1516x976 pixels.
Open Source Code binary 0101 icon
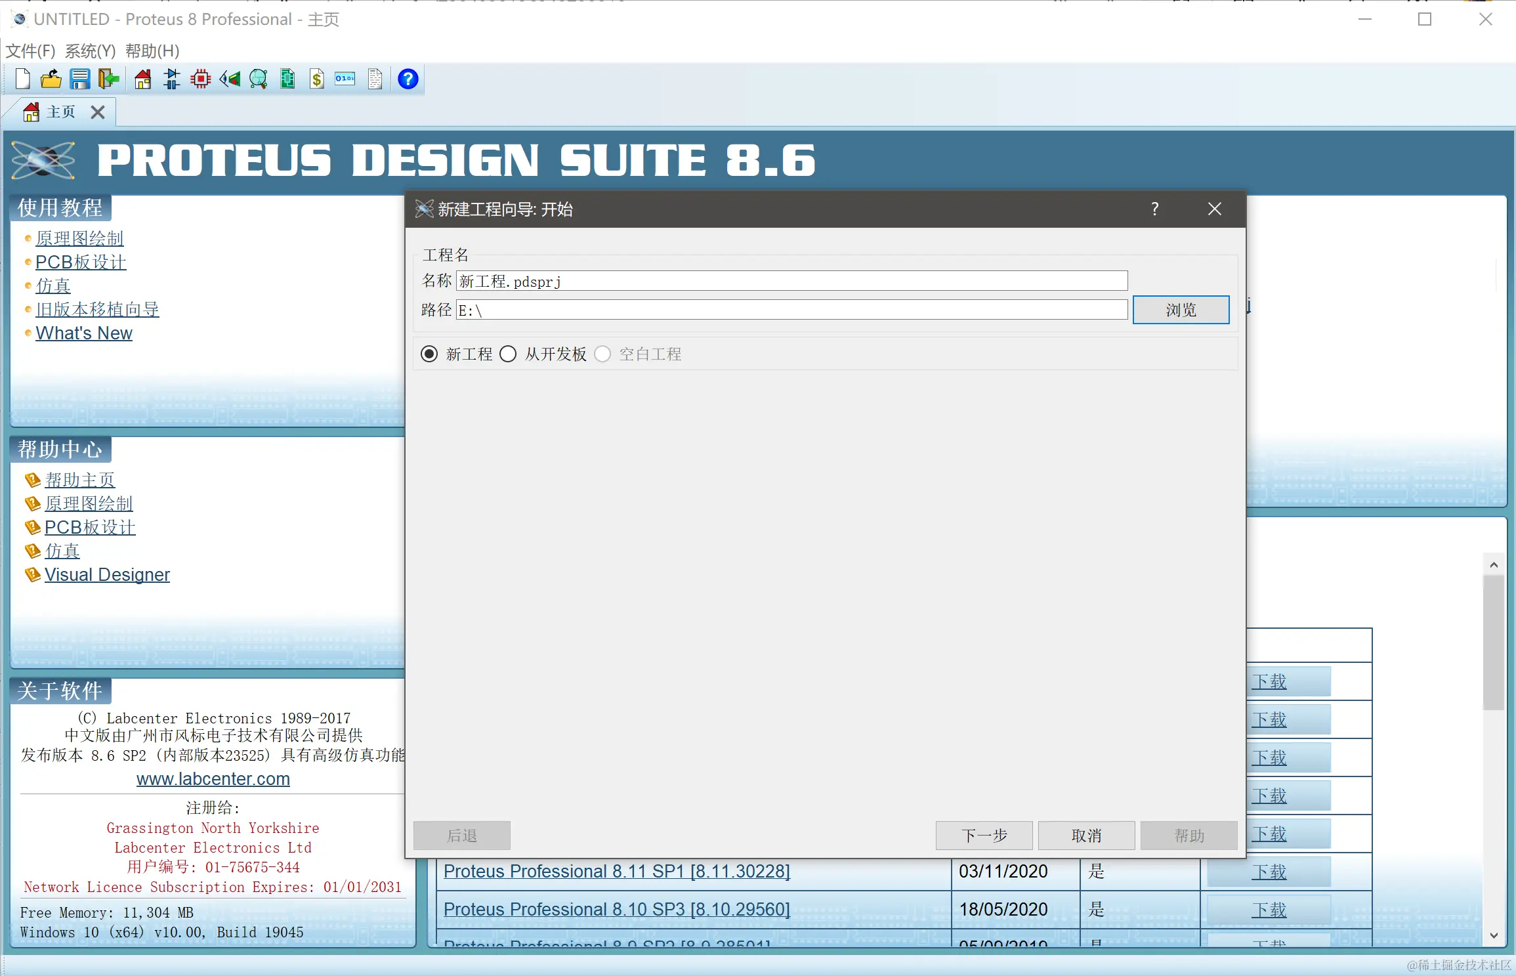345,79
